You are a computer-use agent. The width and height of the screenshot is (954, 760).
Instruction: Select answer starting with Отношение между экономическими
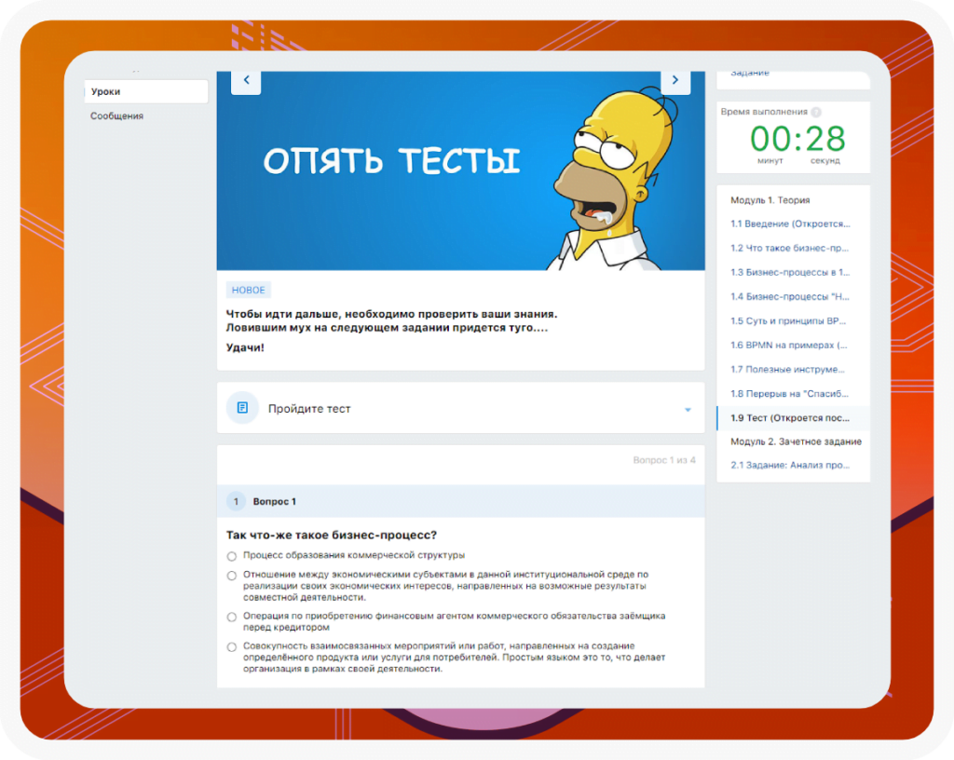click(232, 576)
